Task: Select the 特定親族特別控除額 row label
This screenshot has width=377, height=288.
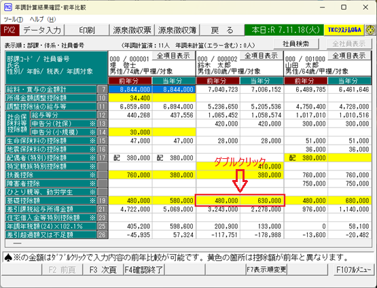Action: click(x=51, y=166)
